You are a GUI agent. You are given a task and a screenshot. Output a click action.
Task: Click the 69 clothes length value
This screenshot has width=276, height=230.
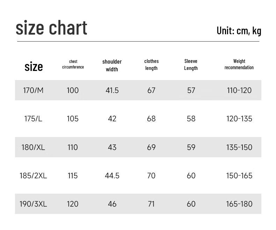coord(151,147)
